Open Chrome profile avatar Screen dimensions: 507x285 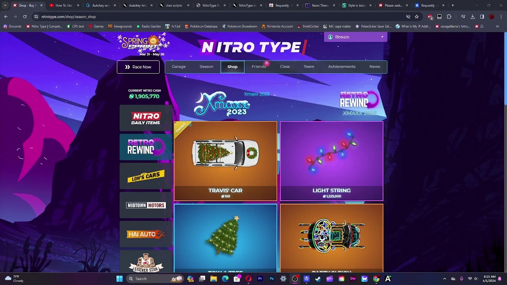click(492, 17)
